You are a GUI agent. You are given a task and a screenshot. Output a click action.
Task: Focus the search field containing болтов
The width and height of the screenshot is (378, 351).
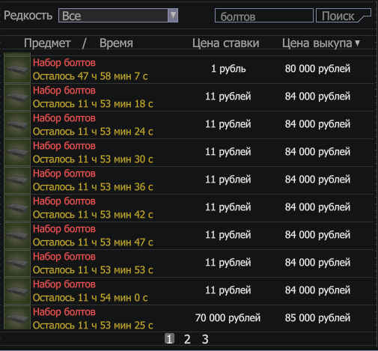pos(264,16)
